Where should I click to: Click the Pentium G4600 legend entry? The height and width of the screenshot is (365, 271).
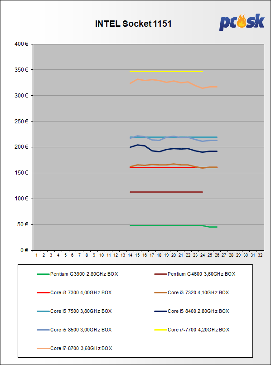[195, 274]
